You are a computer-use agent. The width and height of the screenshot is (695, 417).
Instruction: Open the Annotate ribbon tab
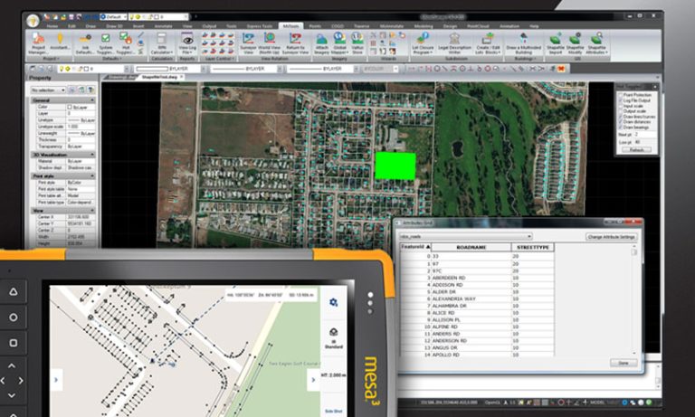(x=165, y=27)
